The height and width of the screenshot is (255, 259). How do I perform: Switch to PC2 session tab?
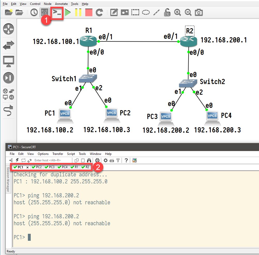tap(37, 167)
